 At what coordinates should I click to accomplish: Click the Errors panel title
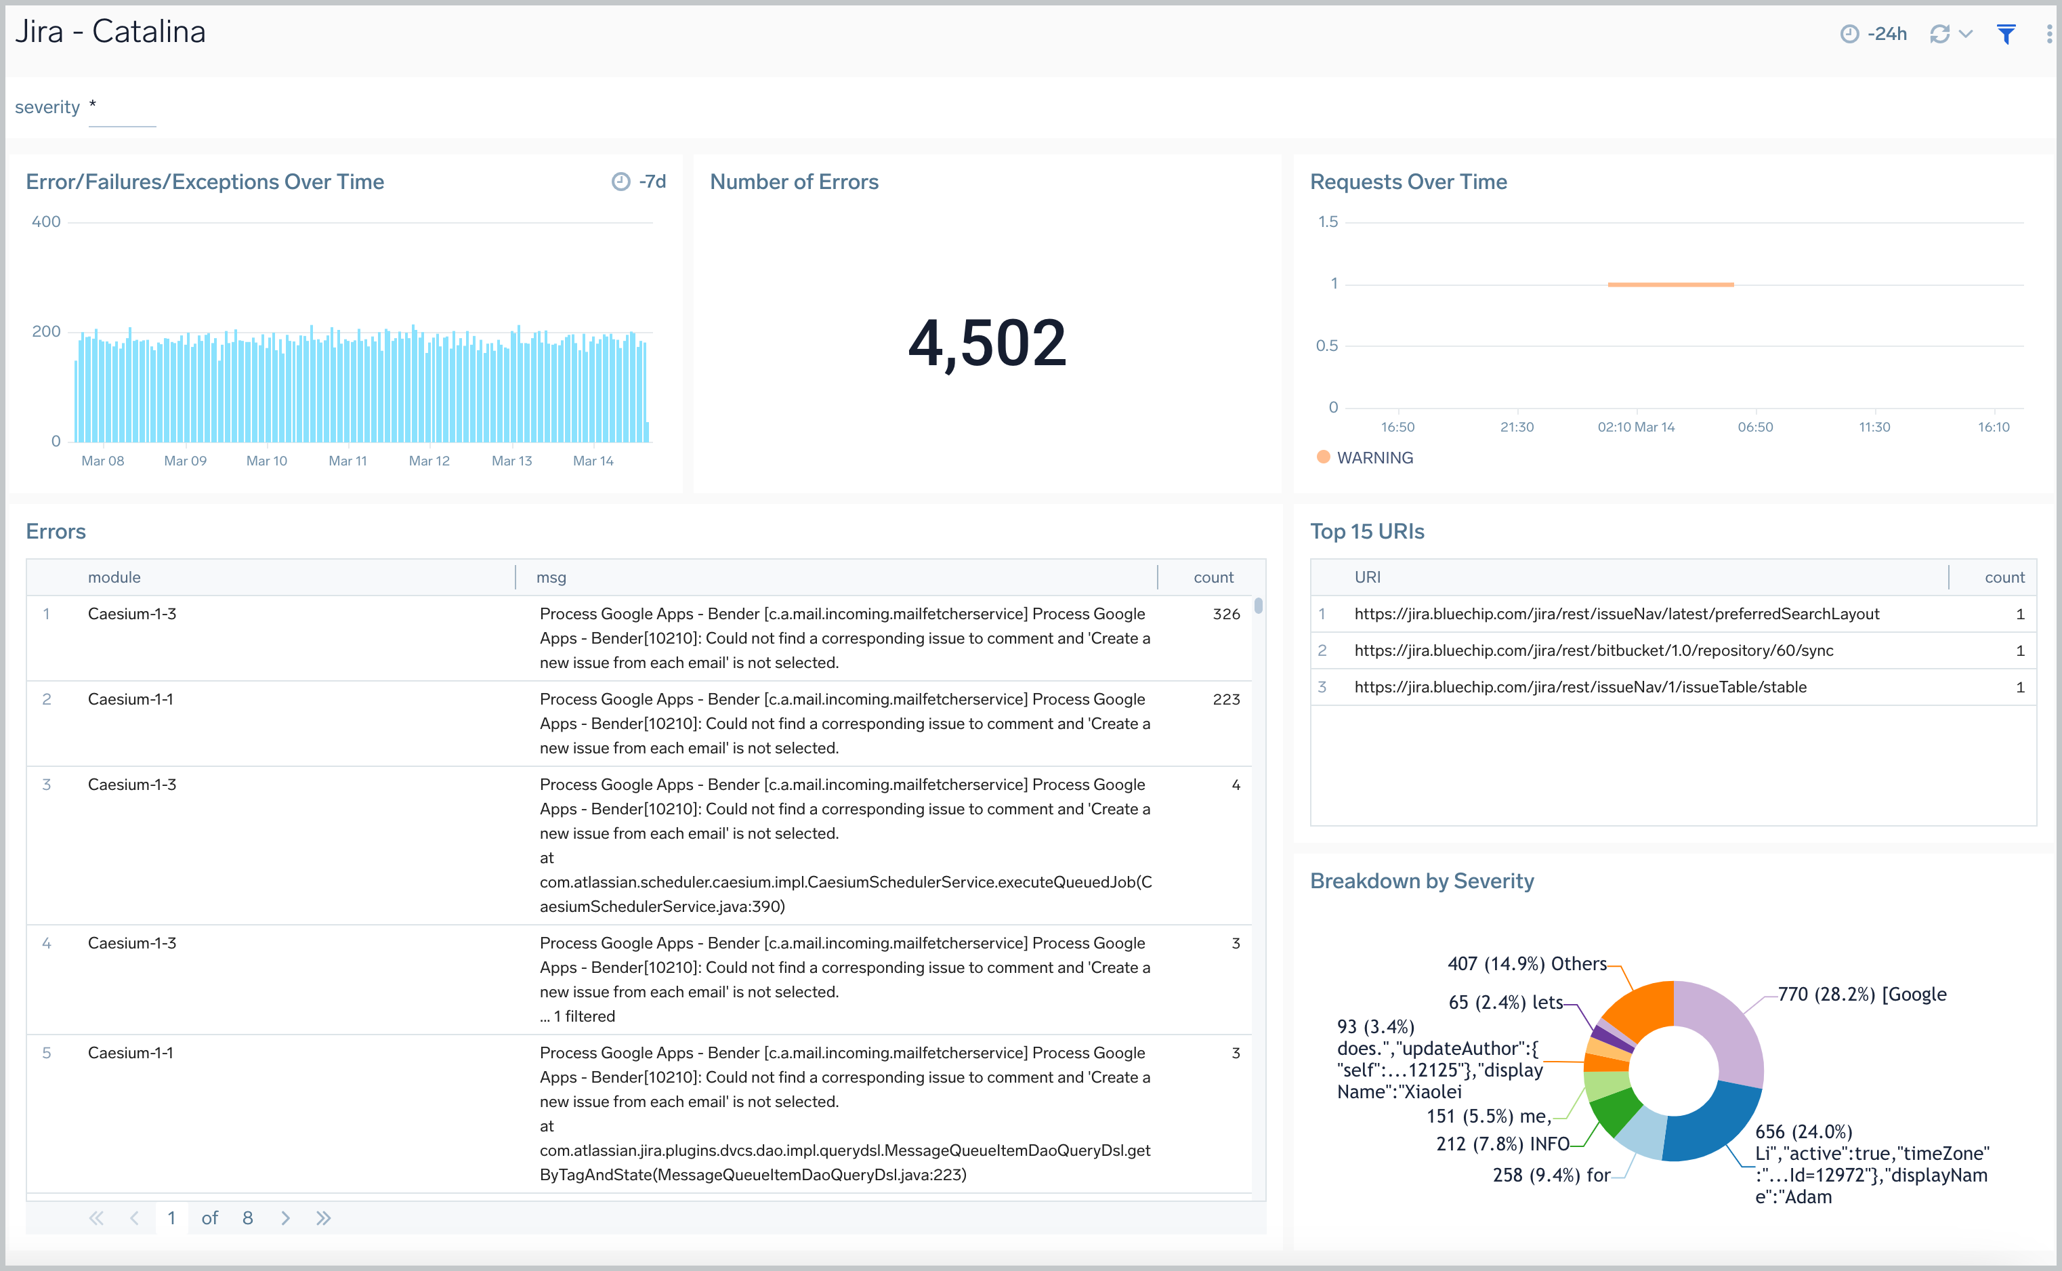coord(56,531)
